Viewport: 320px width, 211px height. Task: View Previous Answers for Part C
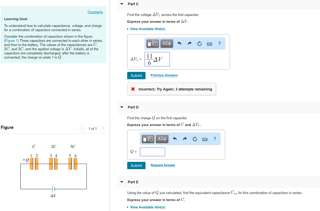point(164,75)
